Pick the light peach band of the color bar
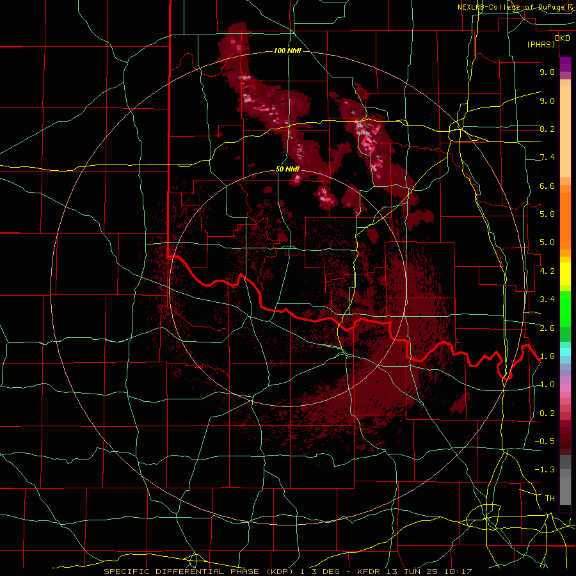This screenshot has width=576, height=576. pyautogui.click(x=565, y=131)
